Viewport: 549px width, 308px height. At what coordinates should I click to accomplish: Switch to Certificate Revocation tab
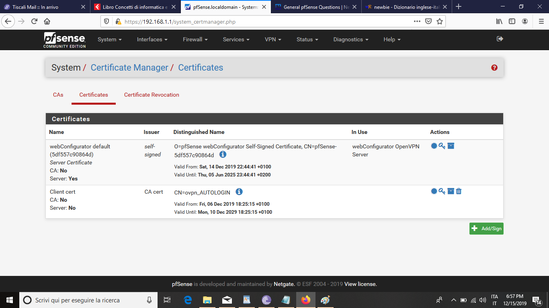tap(152, 95)
